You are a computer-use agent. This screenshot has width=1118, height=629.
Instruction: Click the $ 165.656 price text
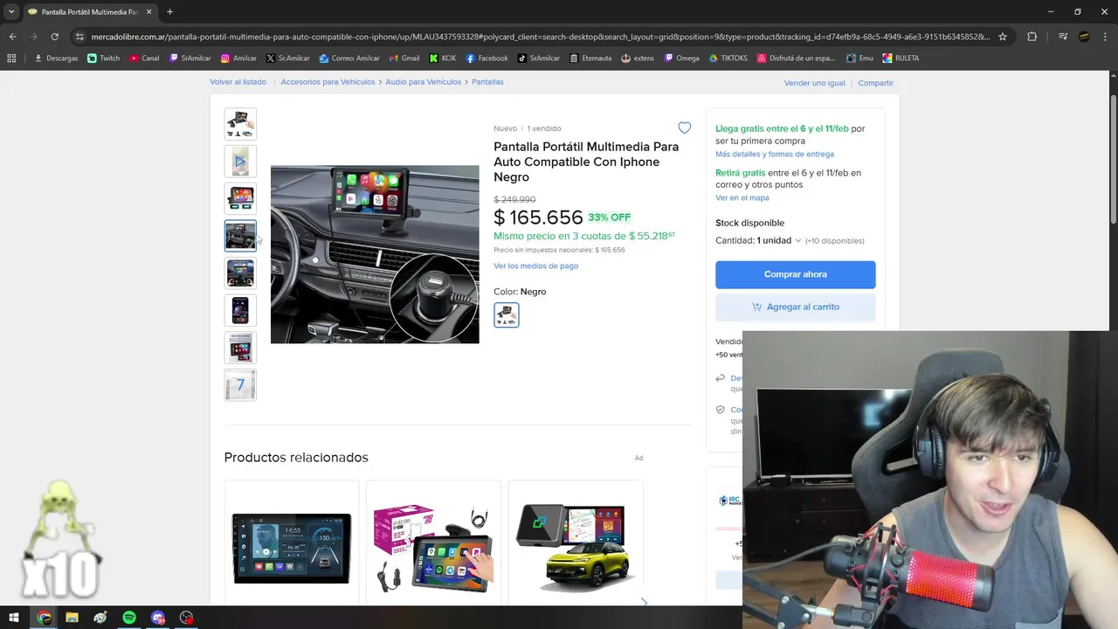pyautogui.click(x=538, y=218)
